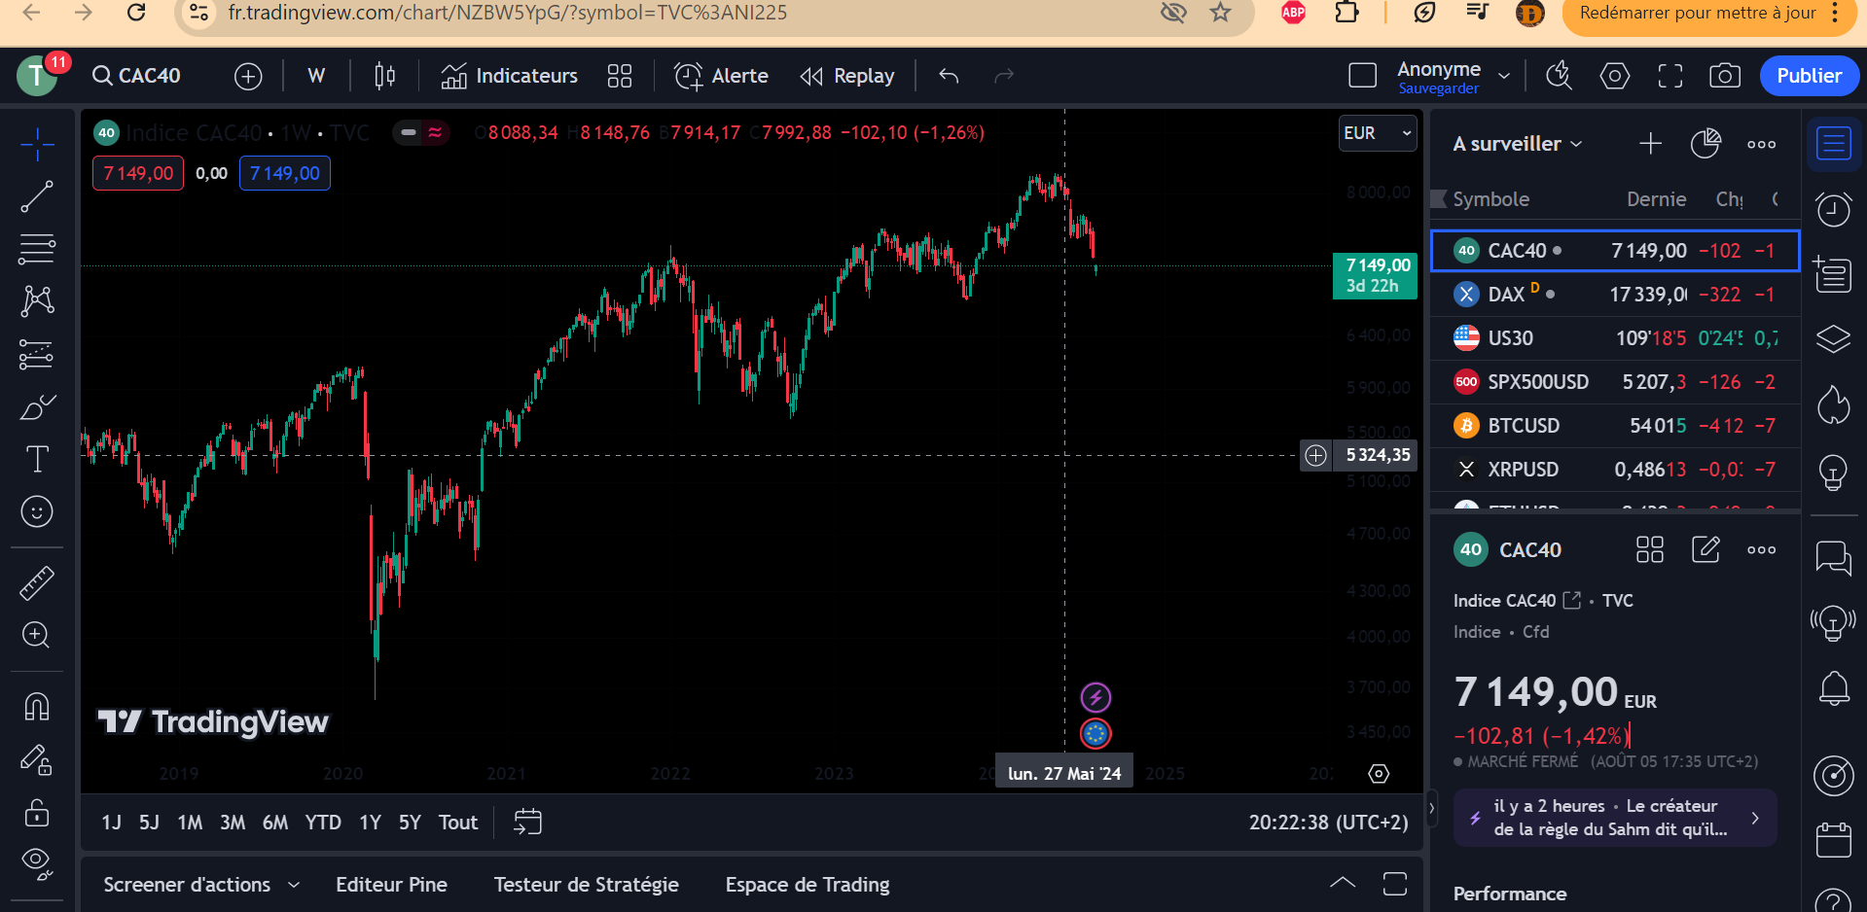Viewport: 1867px width, 912px height.
Task: Open the Espace de Trading tab
Action: point(808,885)
